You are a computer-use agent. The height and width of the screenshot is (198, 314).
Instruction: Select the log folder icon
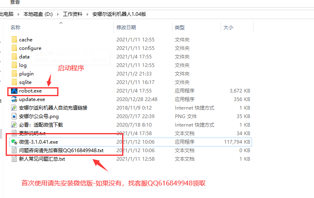(x=14, y=65)
